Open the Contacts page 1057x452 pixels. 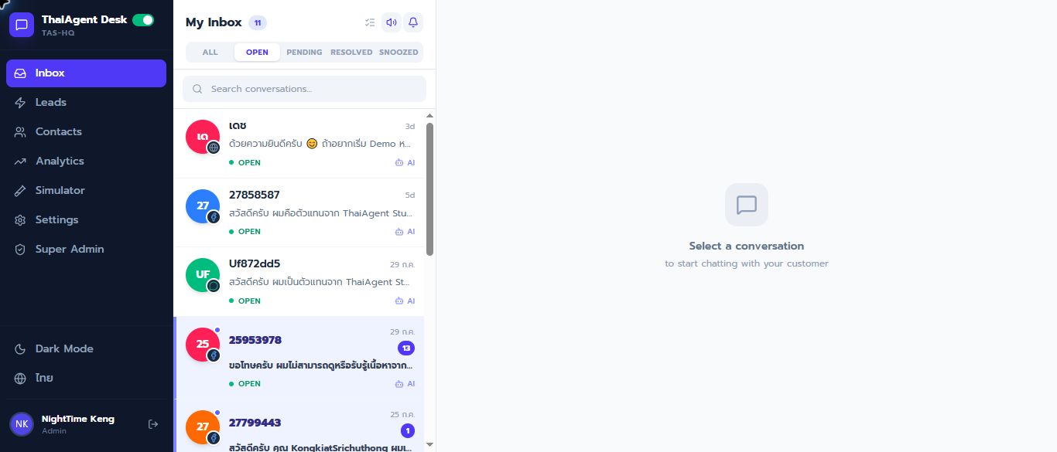(86, 132)
